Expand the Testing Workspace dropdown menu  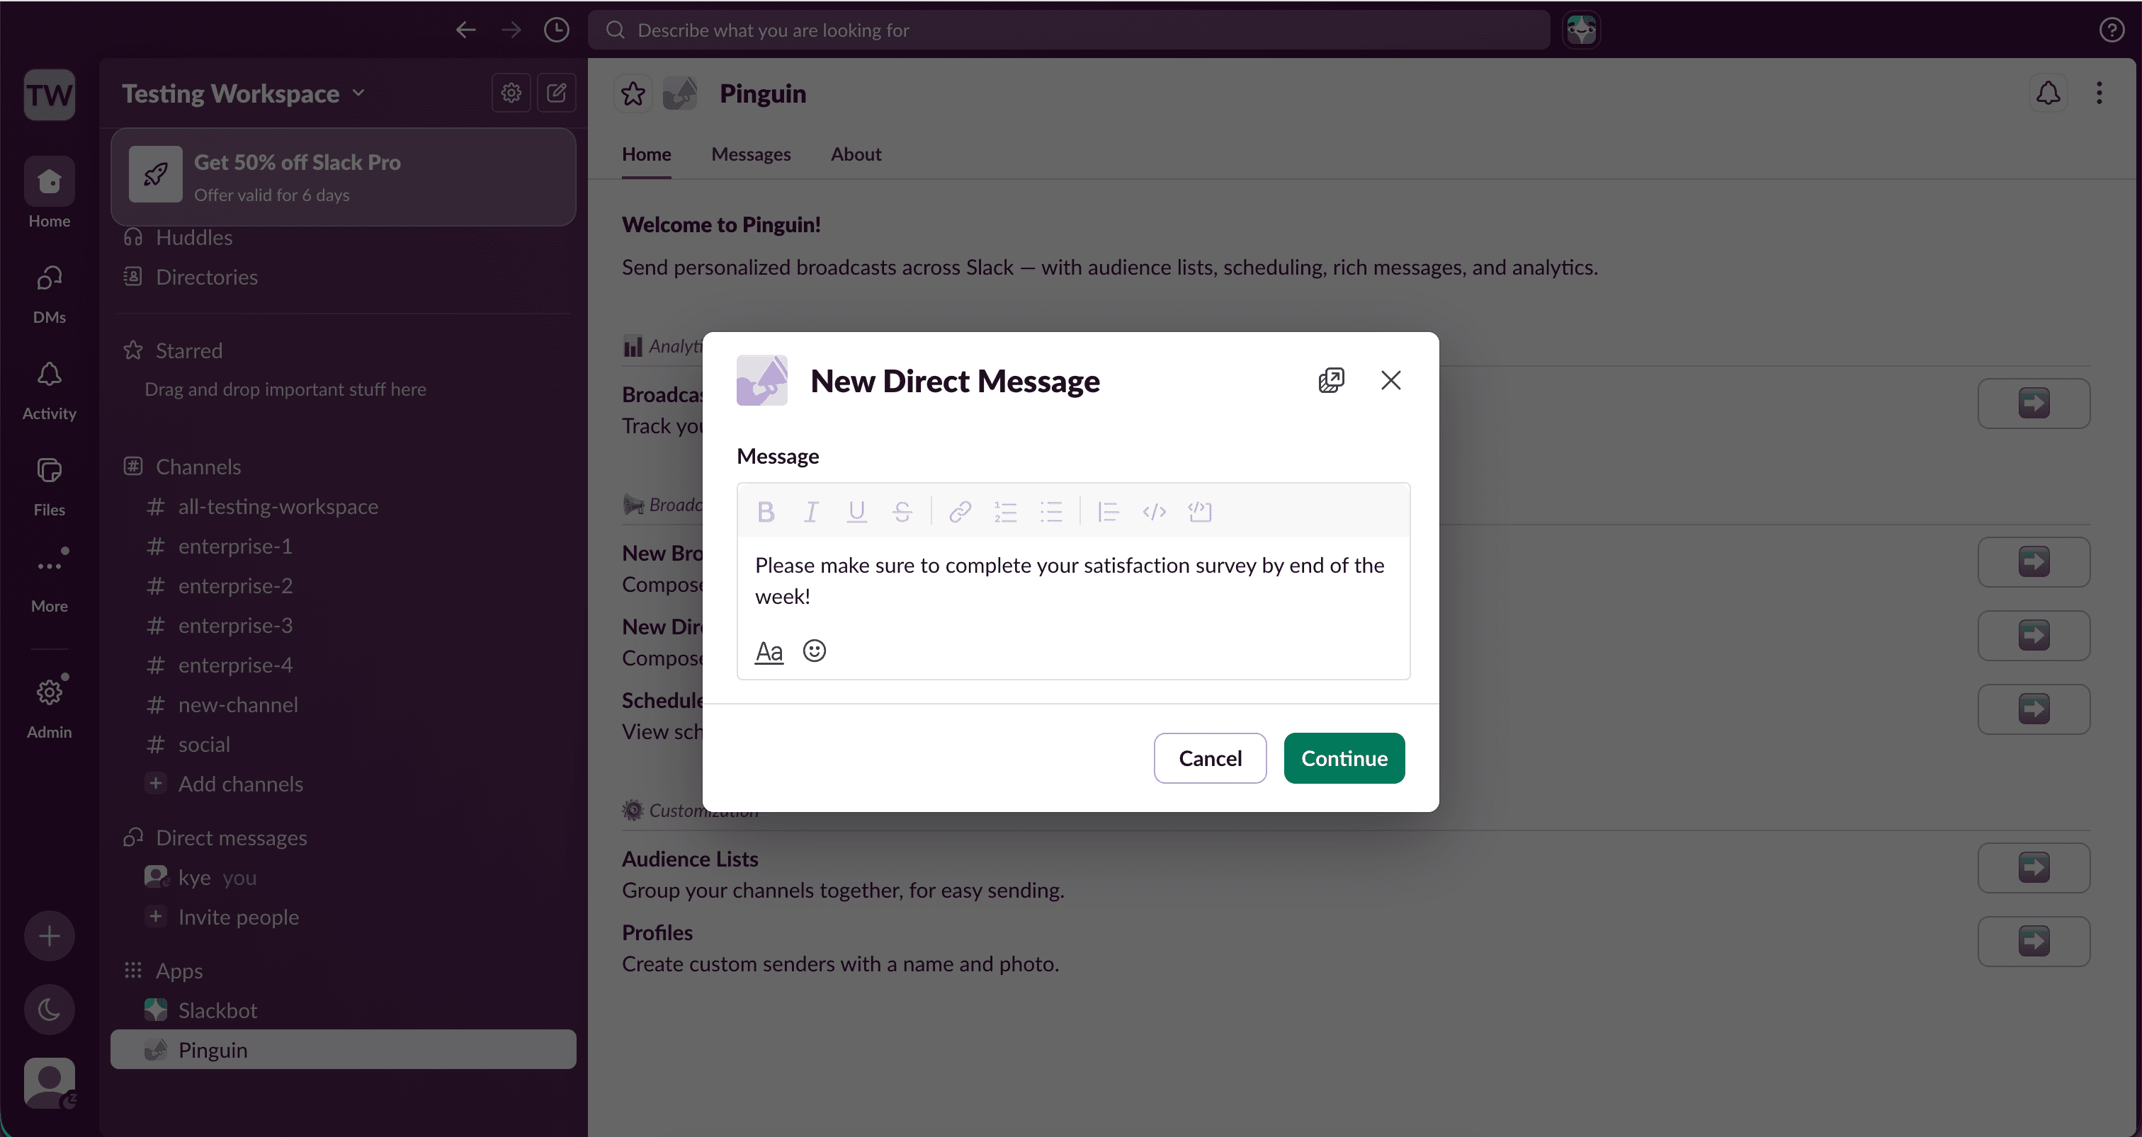pyautogui.click(x=244, y=93)
